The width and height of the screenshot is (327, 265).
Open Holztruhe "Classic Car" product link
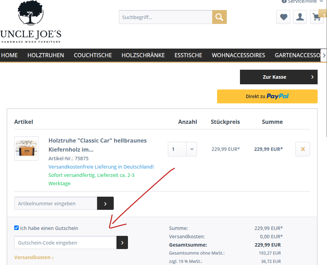pos(97,145)
